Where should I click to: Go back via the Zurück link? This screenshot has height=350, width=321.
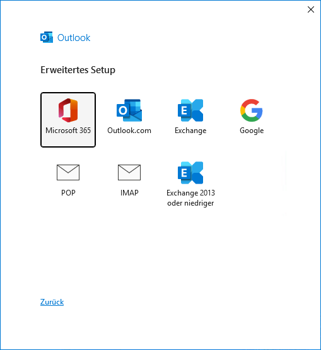tap(52, 302)
